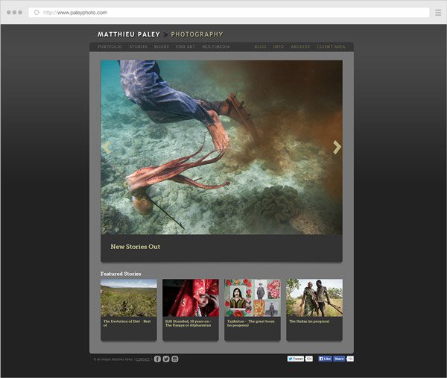Navigate to the Client Area page
447x378 pixels.
331,47
